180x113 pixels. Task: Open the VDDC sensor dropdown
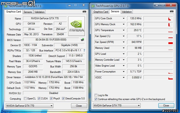[x=124, y=77]
